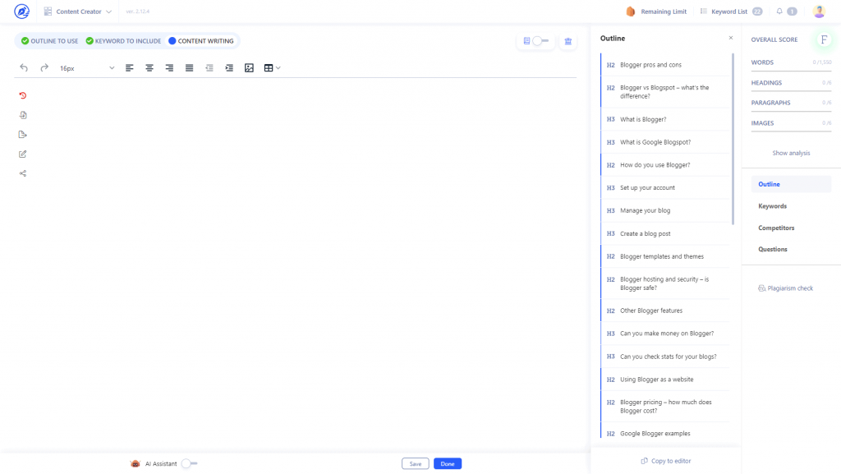Open the Keyword List
The image size is (841, 474).
click(x=731, y=12)
